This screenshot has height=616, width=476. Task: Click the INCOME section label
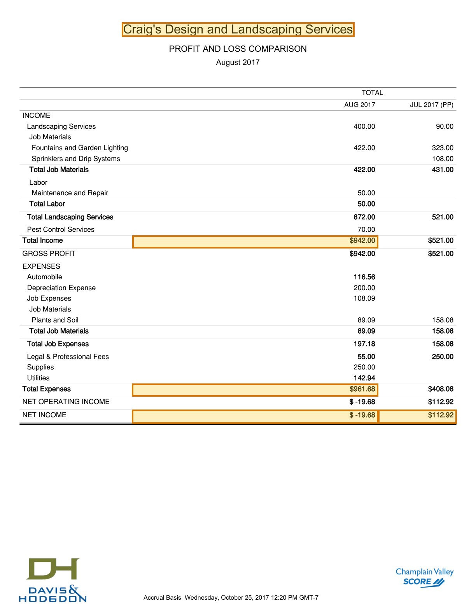coord(37,115)
